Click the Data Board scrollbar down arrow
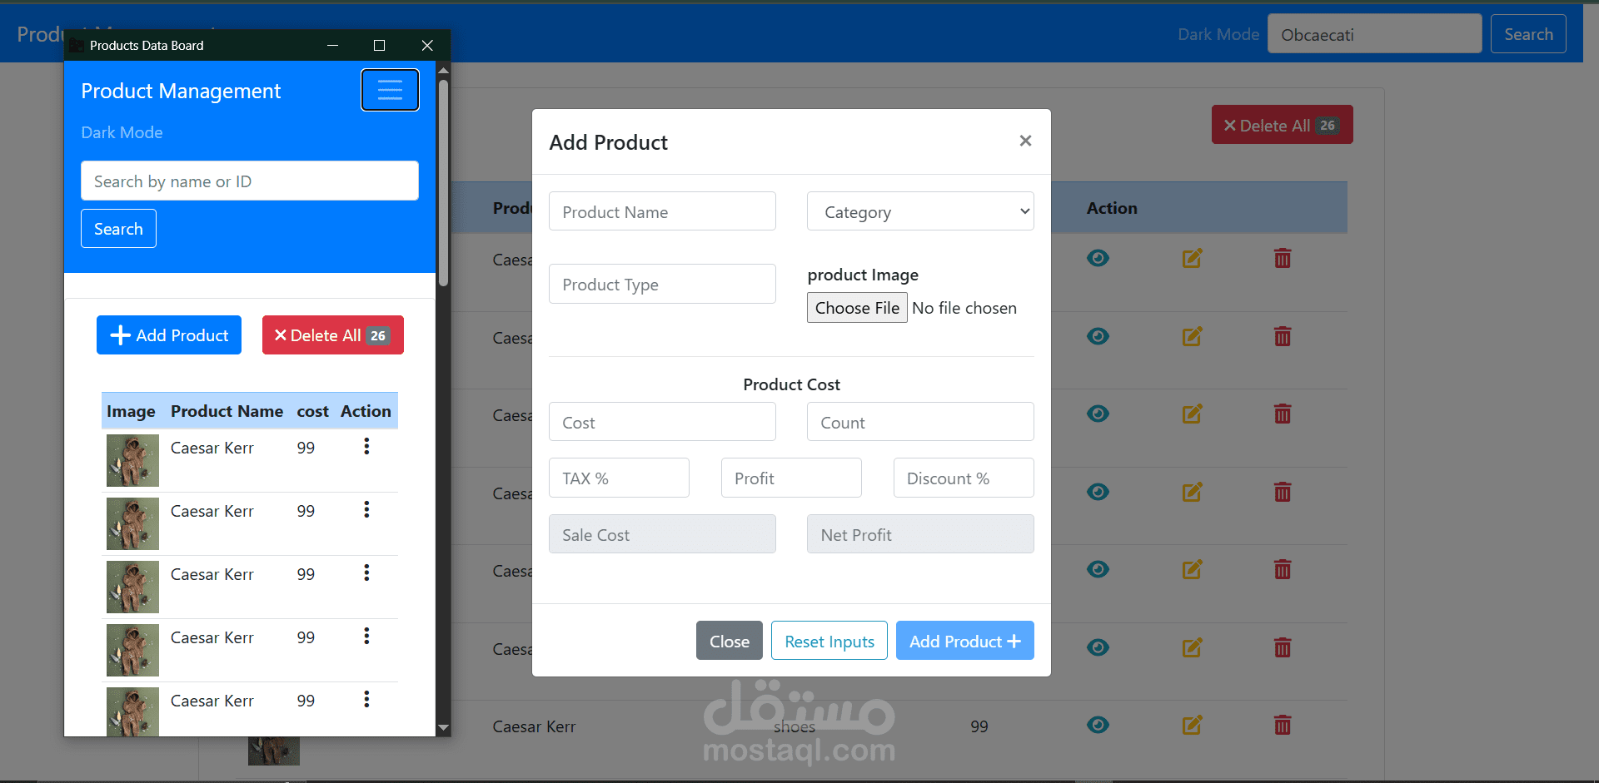 [x=443, y=727]
